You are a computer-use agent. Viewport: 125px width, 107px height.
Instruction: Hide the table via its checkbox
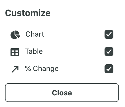click(x=109, y=52)
